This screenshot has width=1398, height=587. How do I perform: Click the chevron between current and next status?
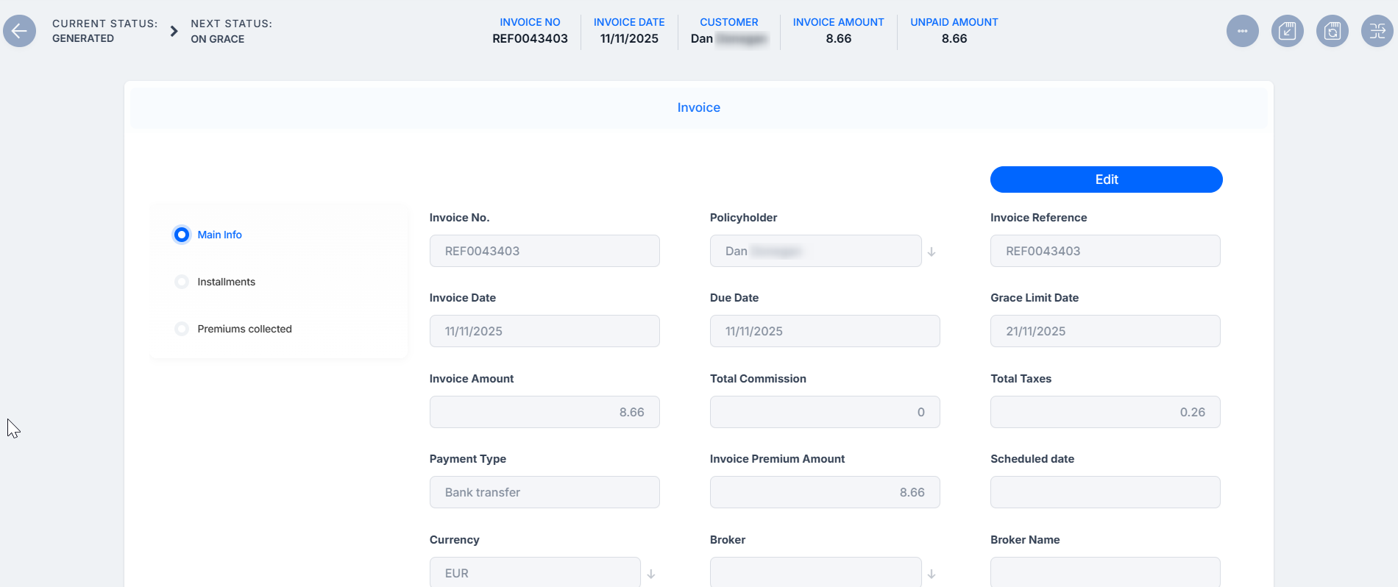(x=174, y=31)
